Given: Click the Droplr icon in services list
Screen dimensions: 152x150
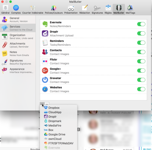Looking at the screenshot, I should pyautogui.click(x=45, y=33).
